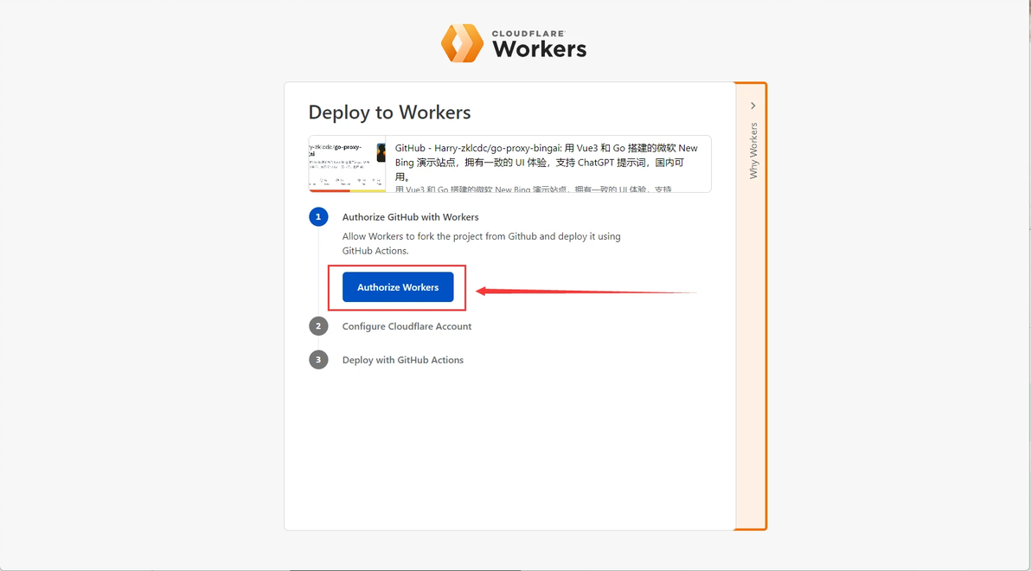Expand the Why Workers panel chevron

tap(752, 106)
